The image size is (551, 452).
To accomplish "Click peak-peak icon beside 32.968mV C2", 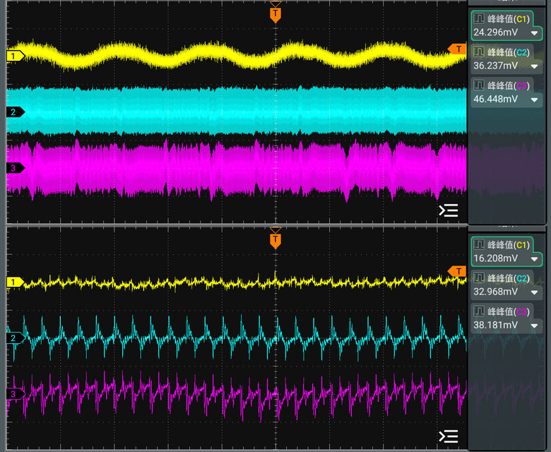I will pos(479,278).
